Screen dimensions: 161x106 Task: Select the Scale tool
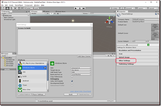[x=15, y=9]
